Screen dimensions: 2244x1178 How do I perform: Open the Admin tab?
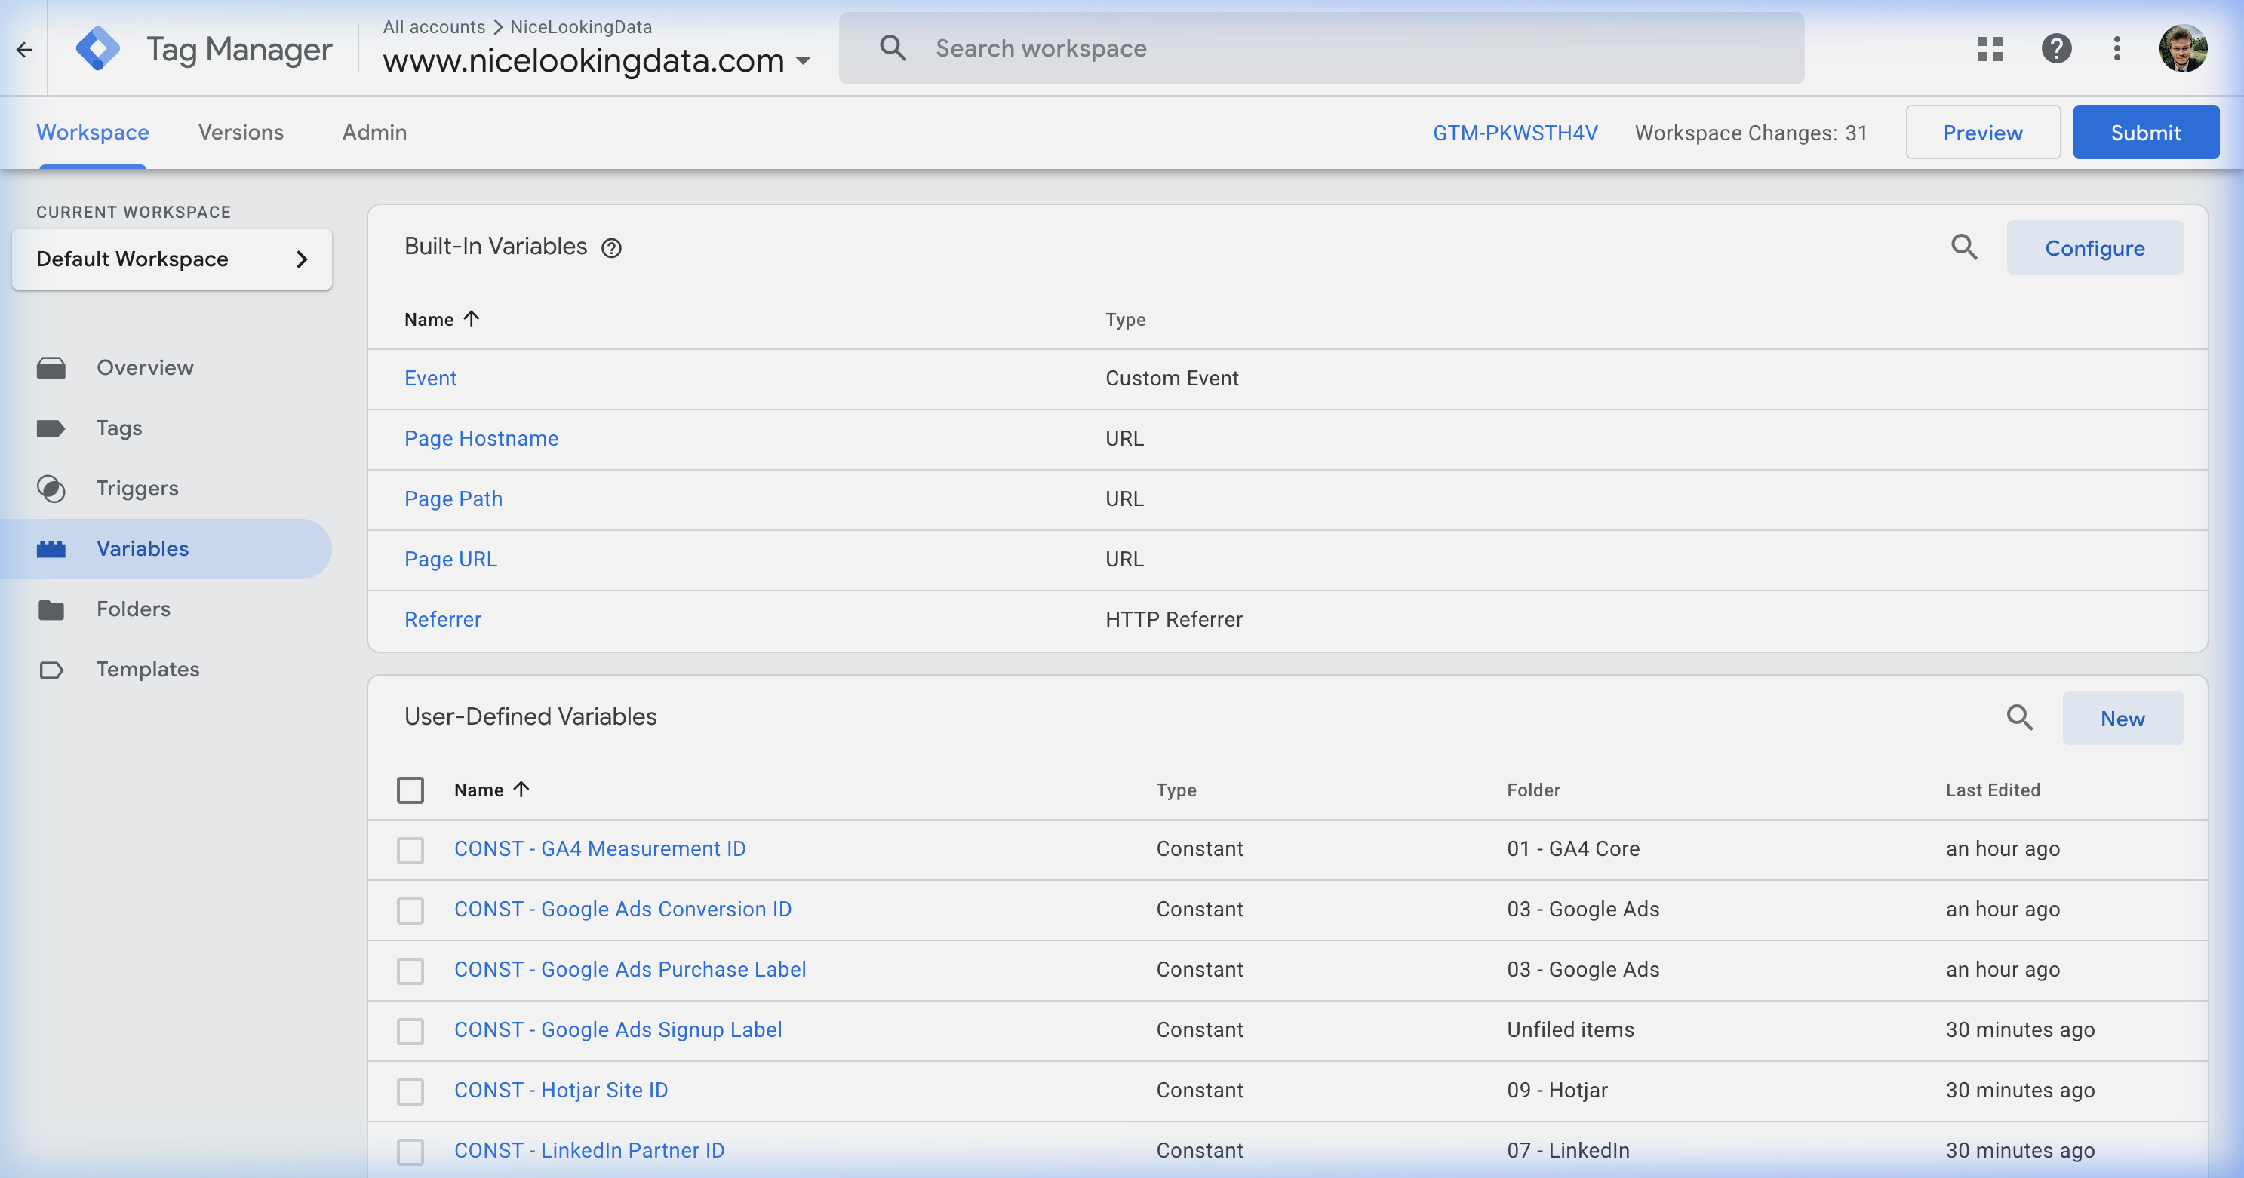[x=373, y=132]
